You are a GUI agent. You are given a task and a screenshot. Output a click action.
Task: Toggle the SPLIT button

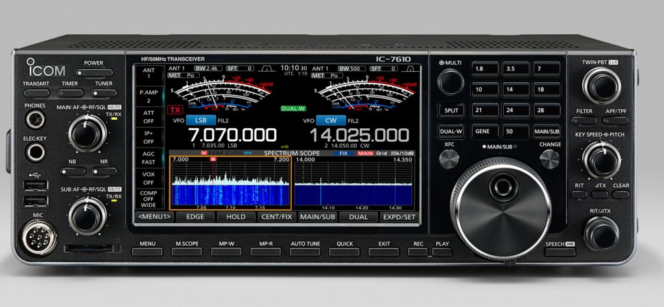point(451,110)
